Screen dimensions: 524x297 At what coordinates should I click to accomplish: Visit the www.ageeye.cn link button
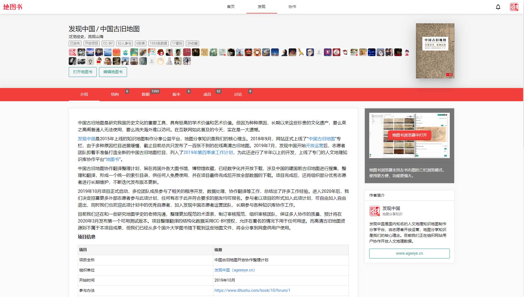click(409, 254)
